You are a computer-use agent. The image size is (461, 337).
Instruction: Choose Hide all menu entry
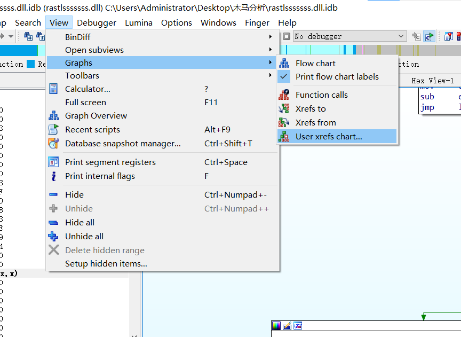tap(163, 223)
